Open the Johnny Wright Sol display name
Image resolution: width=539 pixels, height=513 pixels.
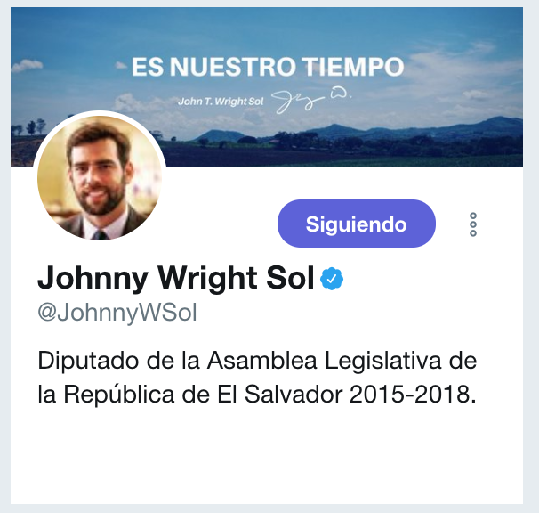click(x=175, y=279)
